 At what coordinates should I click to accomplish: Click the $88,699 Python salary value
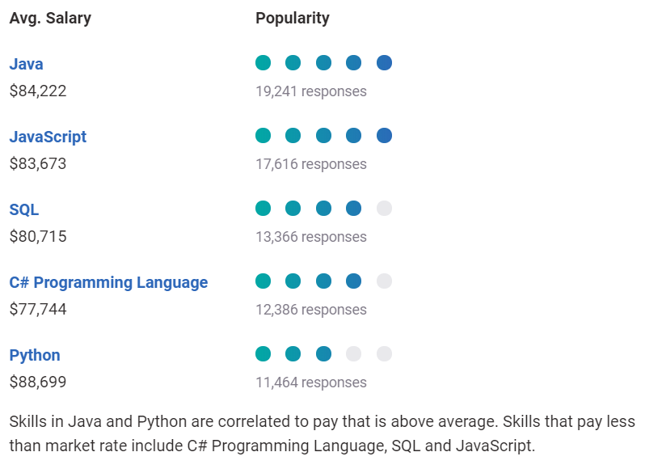(x=38, y=382)
